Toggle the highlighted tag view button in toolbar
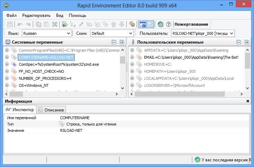The width and height of the screenshot is (254, 167). pos(150,24)
